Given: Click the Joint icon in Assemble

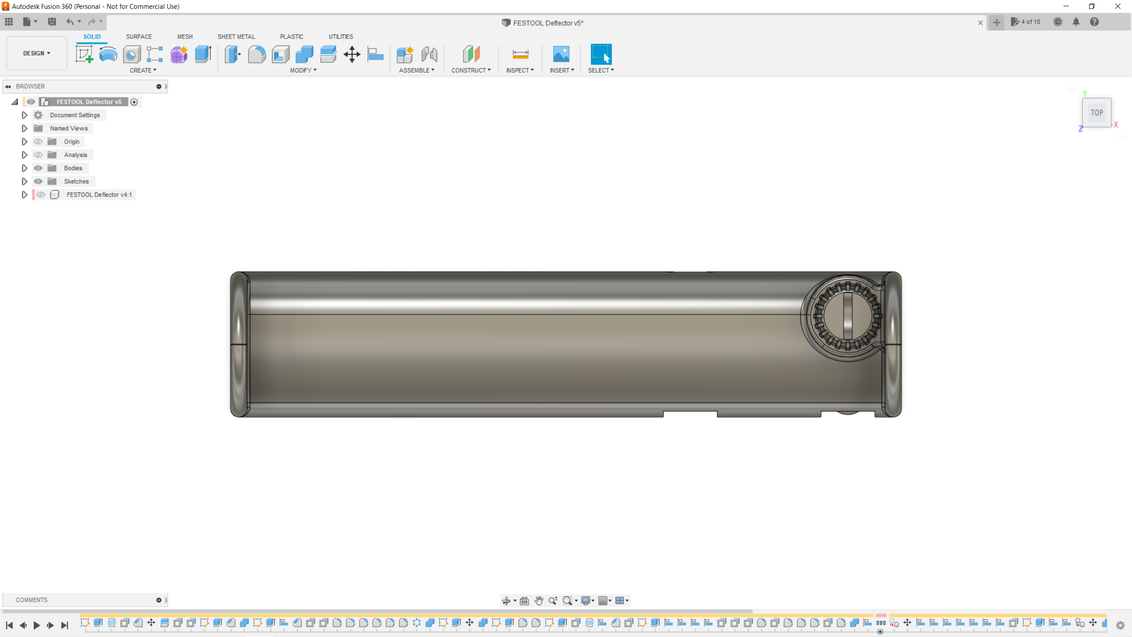Looking at the screenshot, I should click(x=429, y=54).
